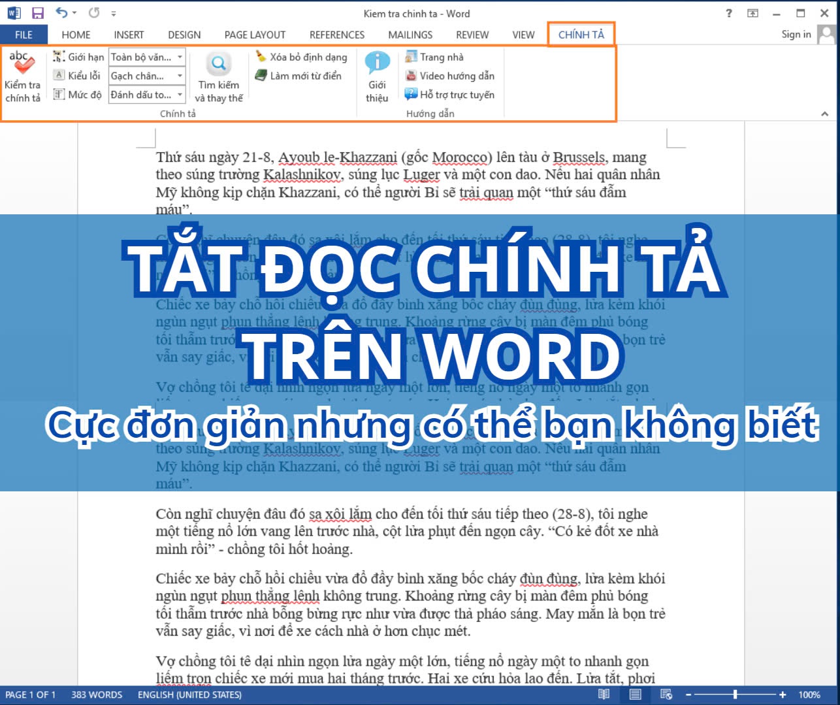Viewport: 840px width, 705px height.
Task: Click the 383 WORDS count
Action: (97, 695)
